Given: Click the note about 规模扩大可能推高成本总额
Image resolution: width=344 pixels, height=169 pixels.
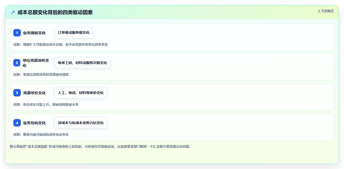Looking at the screenshot, I should point(60,44).
